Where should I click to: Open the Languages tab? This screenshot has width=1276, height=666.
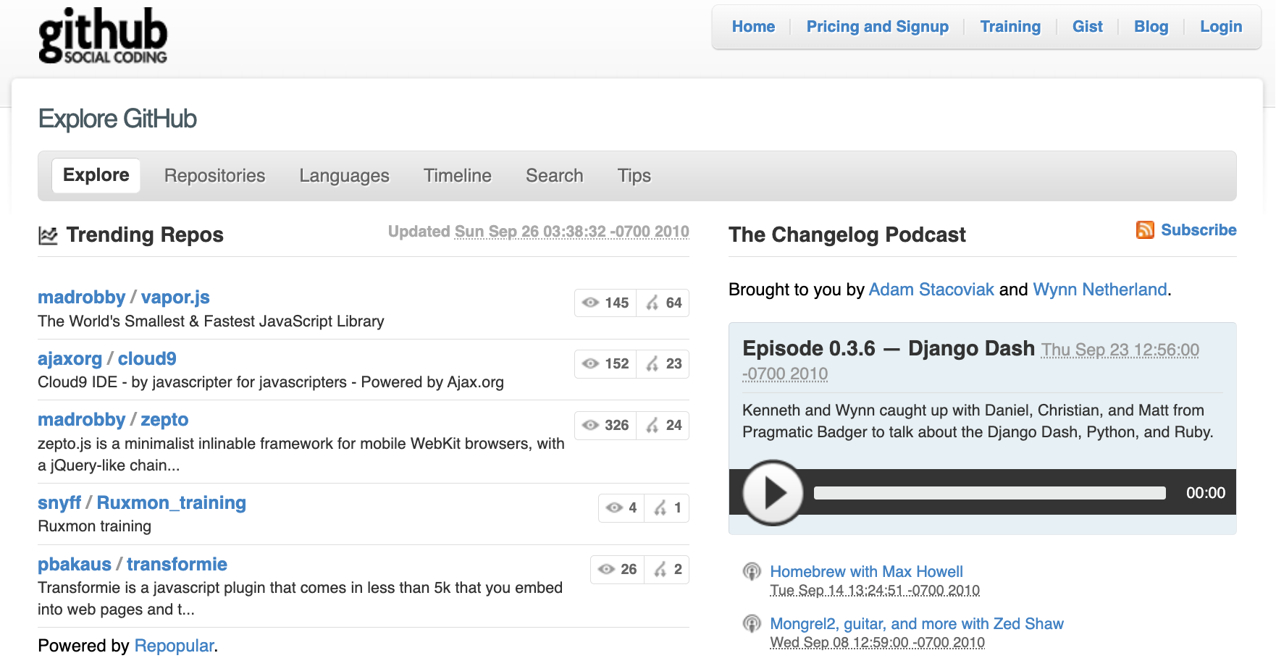pyautogui.click(x=344, y=176)
